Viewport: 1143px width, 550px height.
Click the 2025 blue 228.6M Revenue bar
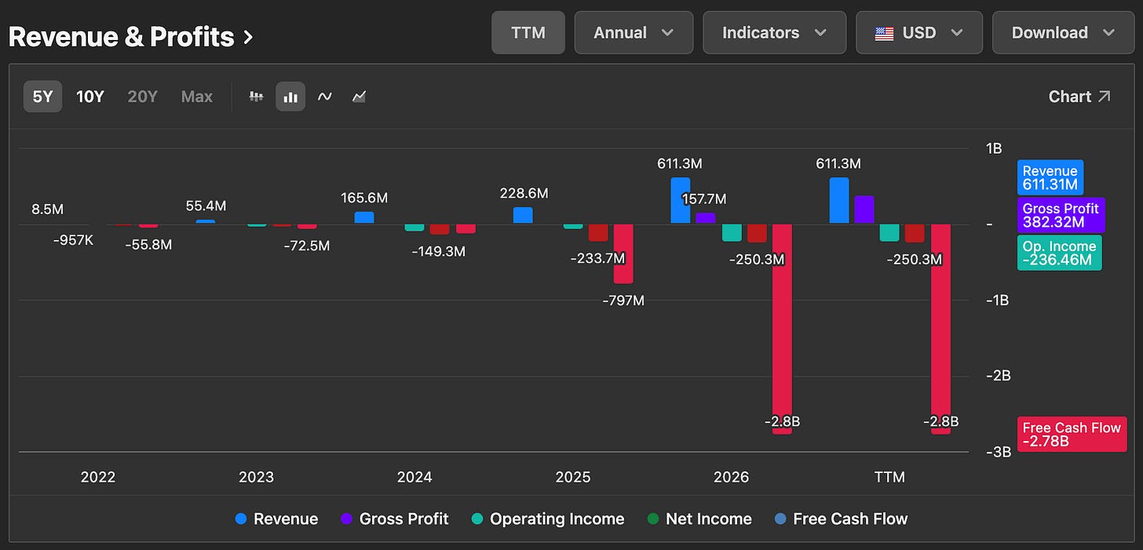523,216
